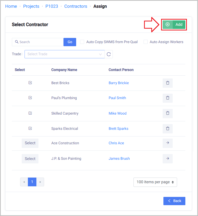Uncheck the Best Bricks selected checkmark

[x=30, y=83]
